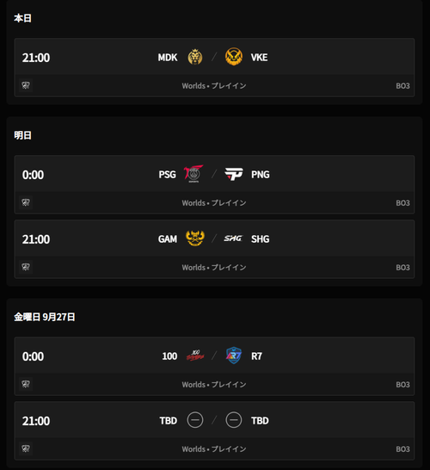
Task: Click the VKE team logo
Action: (234, 57)
